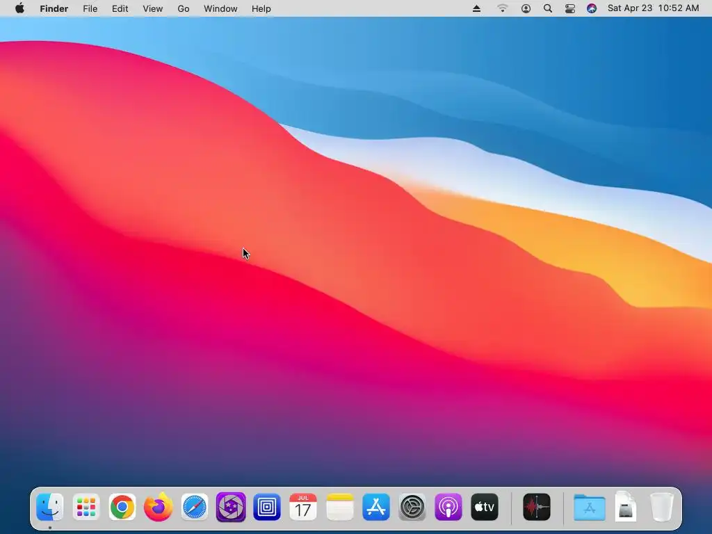Open the Help menu
This screenshot has height=534, width=712.
point(261,8)
